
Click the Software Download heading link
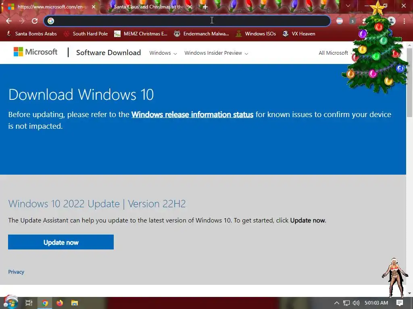(108, 53)
